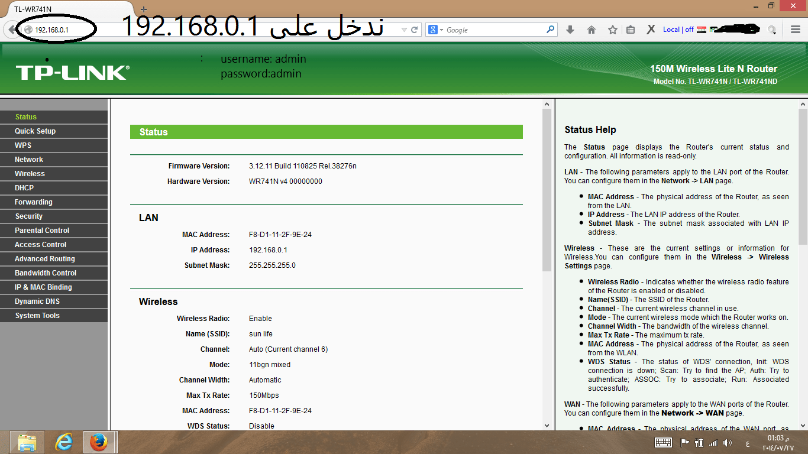The height and width of the screenshot is (454, 808).
Task: Click the reload page icon
Action: 415,30
